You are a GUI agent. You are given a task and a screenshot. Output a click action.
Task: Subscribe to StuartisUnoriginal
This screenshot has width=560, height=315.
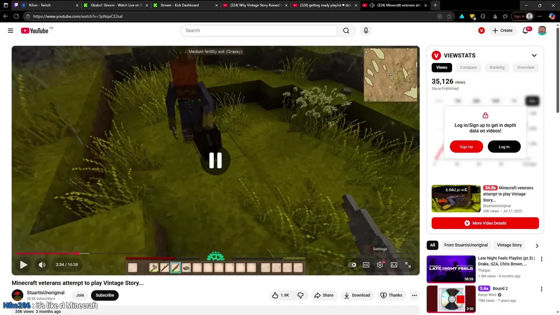(x=105, y=295)
